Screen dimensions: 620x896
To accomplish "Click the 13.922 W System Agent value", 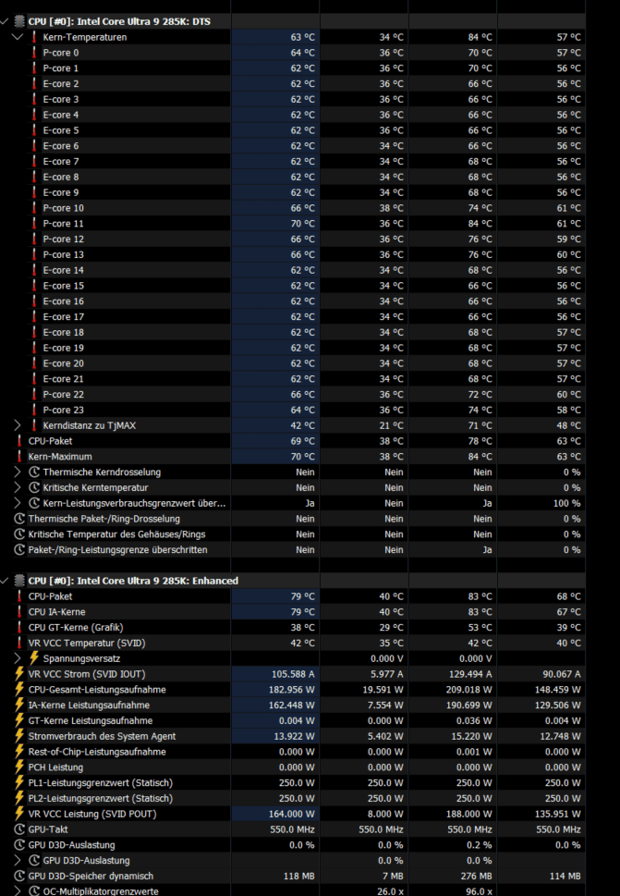I will [x=295, y=736].
